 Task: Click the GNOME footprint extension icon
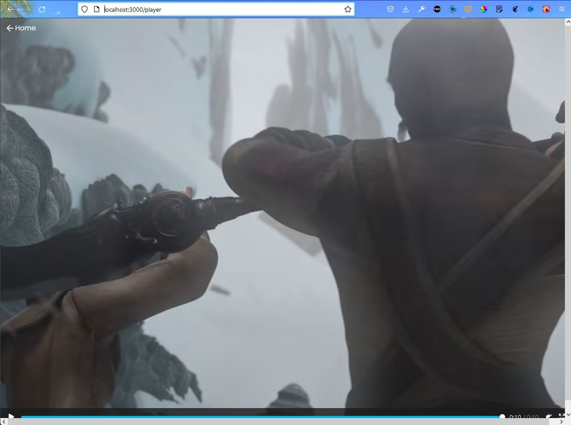[515, 9]
